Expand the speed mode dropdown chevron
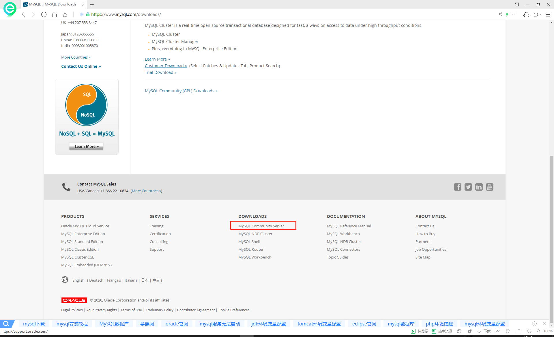Viewport: 554px width, 337px height. point(513,14)
